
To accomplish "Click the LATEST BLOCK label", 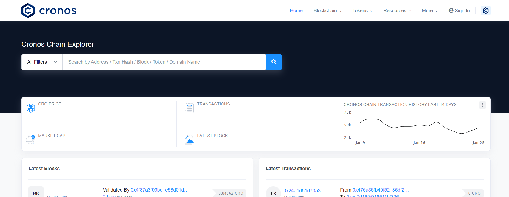I will click(x=212, y=136).
